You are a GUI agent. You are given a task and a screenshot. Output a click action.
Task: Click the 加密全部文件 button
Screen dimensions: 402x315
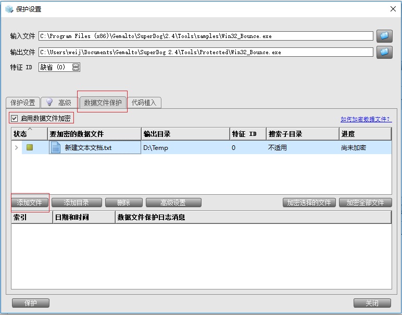point(365,203)
